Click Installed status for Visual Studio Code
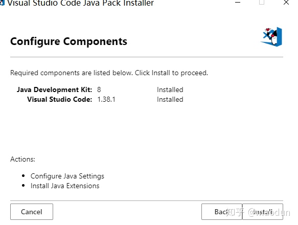This screenshot has height=225, width=298. tap(170, 99)
